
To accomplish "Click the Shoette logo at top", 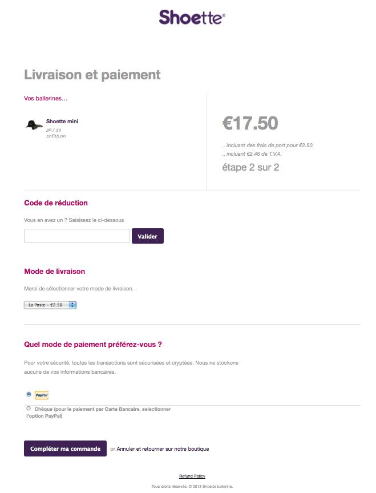I will click(x=192, y=17).
